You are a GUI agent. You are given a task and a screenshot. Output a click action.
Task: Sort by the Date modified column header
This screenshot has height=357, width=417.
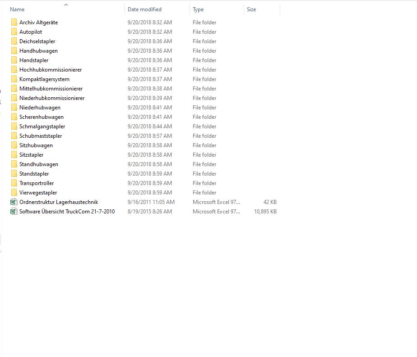pos(144,9)
